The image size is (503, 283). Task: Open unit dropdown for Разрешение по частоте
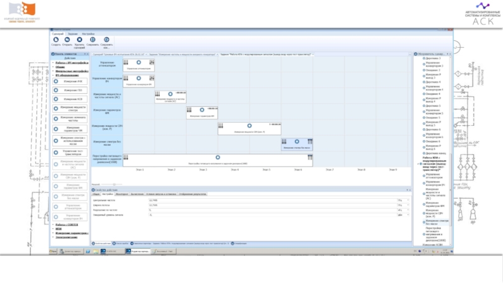pos(408,210)
